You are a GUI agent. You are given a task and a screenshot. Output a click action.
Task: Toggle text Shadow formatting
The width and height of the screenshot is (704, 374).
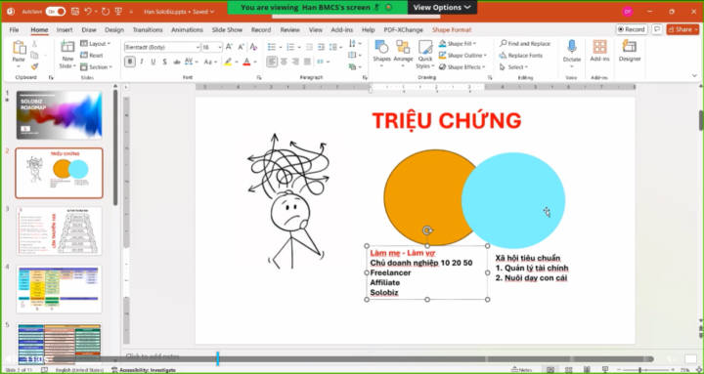(165, 62)
